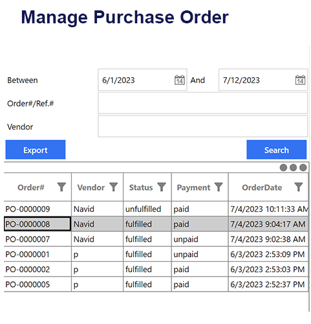Screen dimensions: 311x324
Task: Open the three-dot grid options menu
Action: click(x=293, y=167)
